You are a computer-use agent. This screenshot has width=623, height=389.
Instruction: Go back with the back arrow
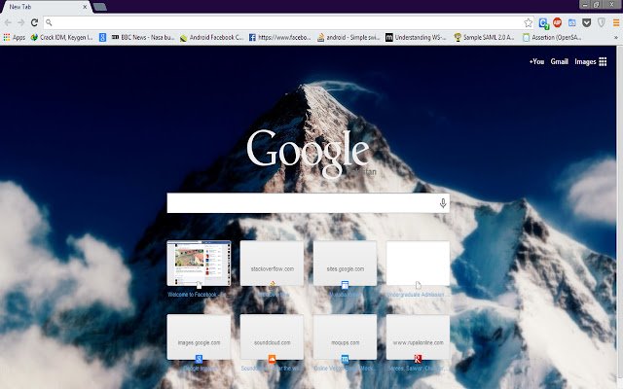coord(8,22)
